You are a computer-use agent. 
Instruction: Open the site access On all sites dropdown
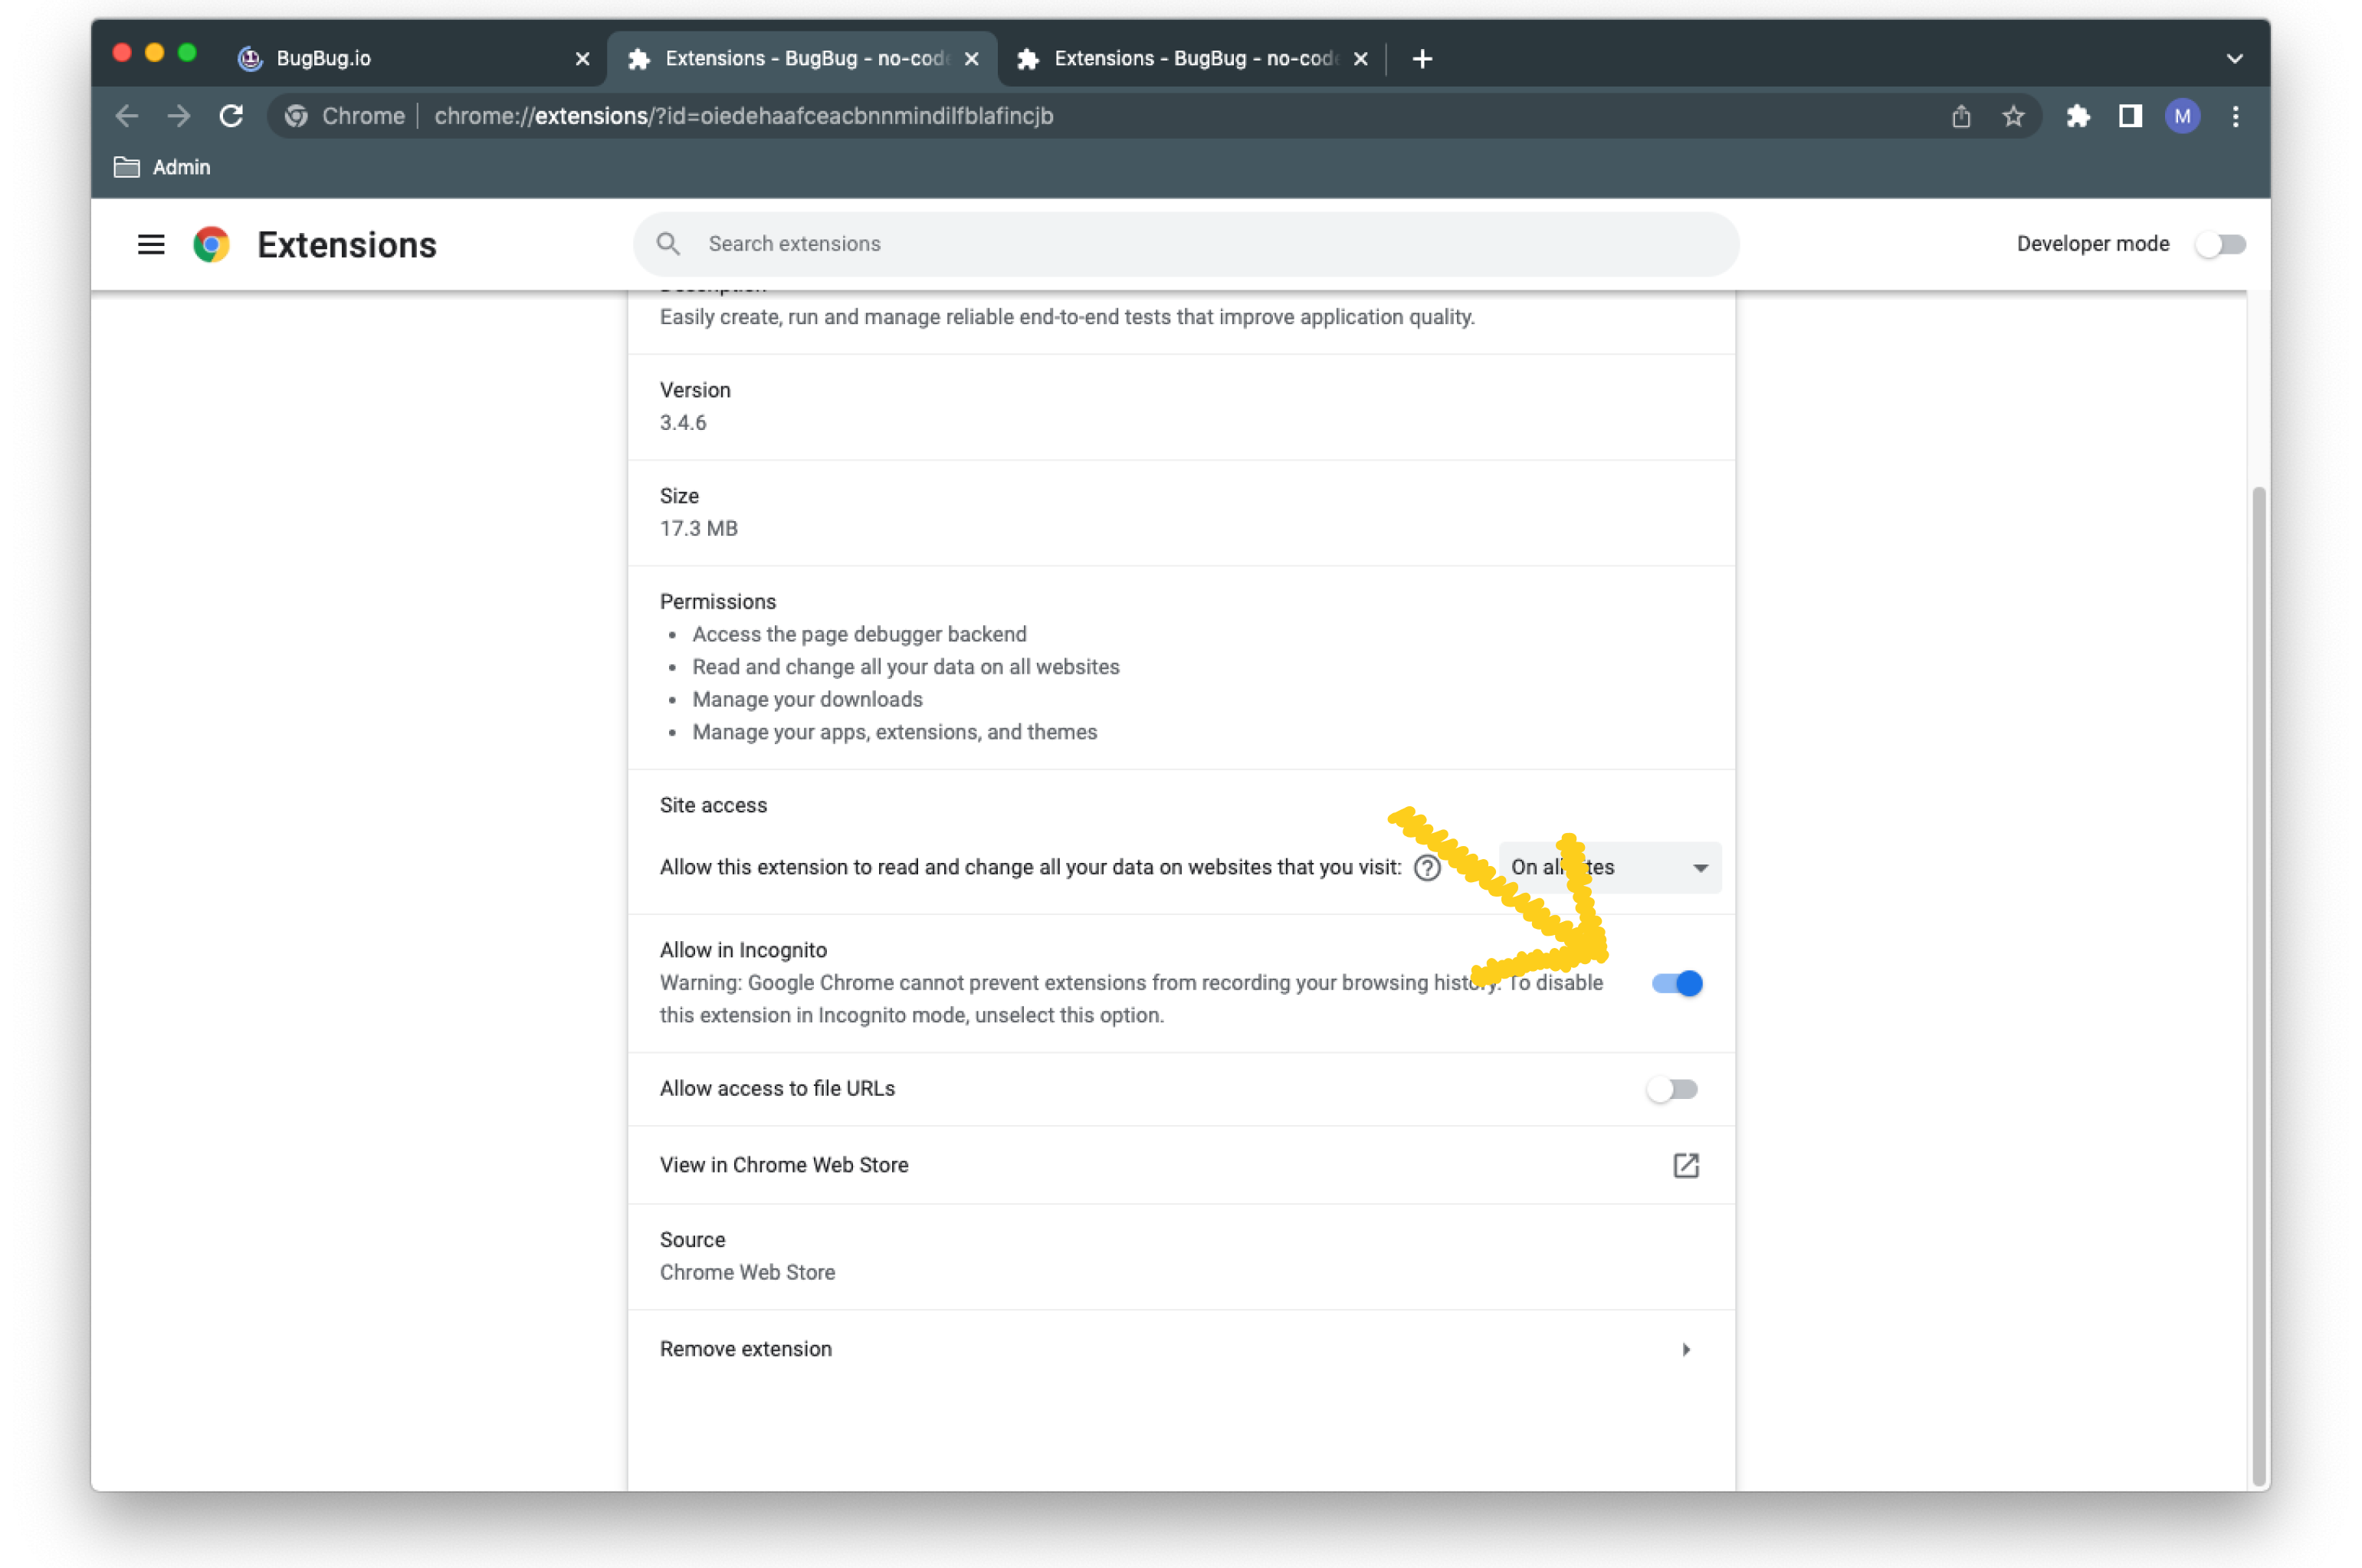pos(1609,868)
